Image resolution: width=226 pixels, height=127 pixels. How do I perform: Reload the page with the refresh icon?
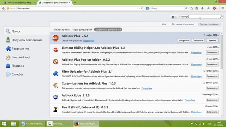coord(142,8)
